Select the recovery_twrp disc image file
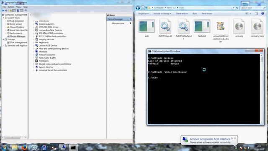Viewport: 268px width, 151px height. tap(257, 26)
